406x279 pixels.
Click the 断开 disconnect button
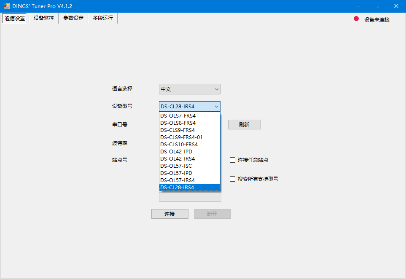pyautogui.click(x=212, y=214)
